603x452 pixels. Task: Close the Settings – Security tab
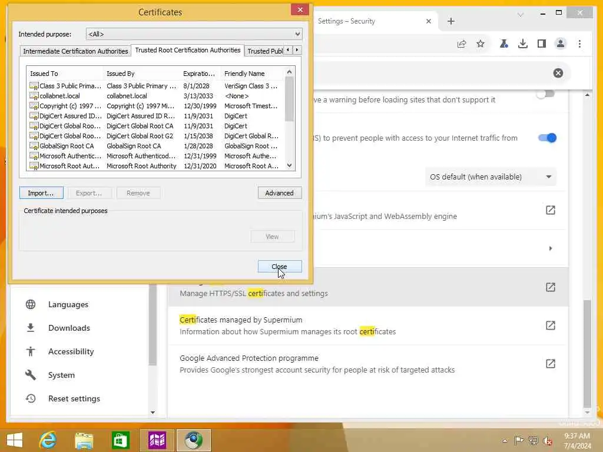429,21
